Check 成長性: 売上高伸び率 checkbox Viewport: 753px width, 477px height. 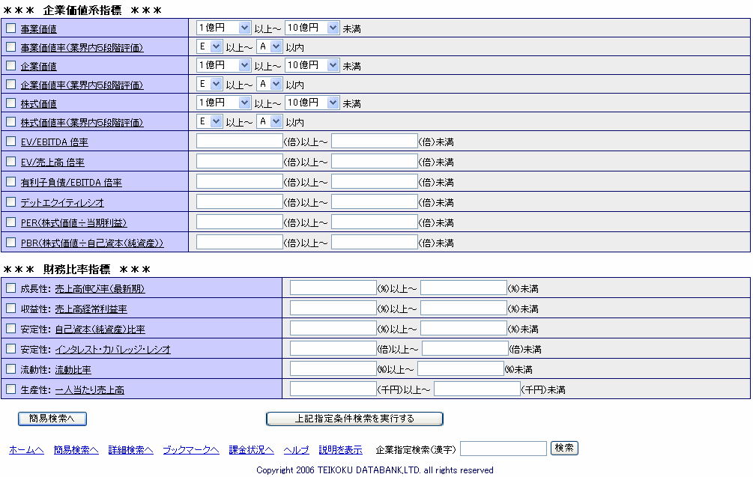pyautogui.click(x=10, y=288)
